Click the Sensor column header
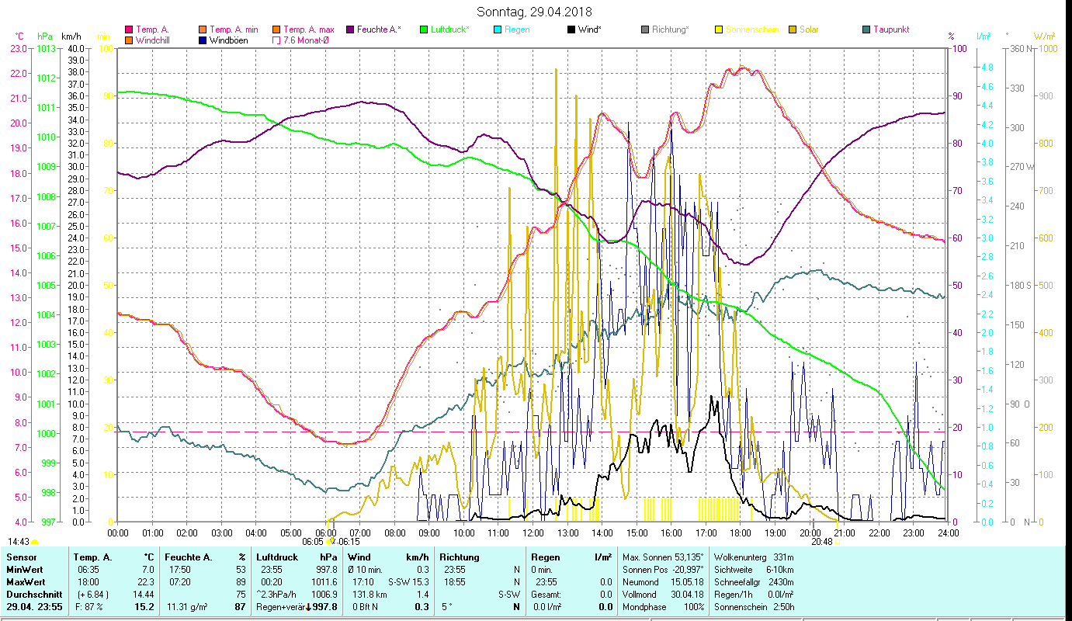This screenshot has height=621, width=1072. pyautogui.click(x=20, y=557)
